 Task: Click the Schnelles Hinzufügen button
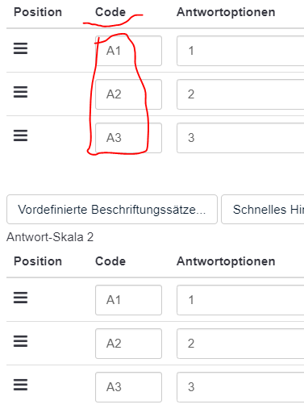(263, 210)
